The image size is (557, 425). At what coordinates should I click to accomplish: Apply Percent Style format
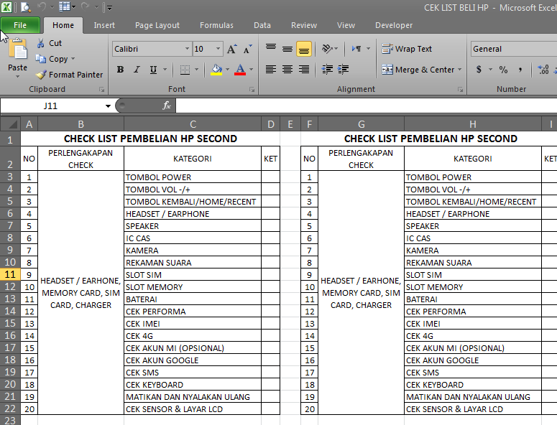pyautogui.click(x=503, y=70)
